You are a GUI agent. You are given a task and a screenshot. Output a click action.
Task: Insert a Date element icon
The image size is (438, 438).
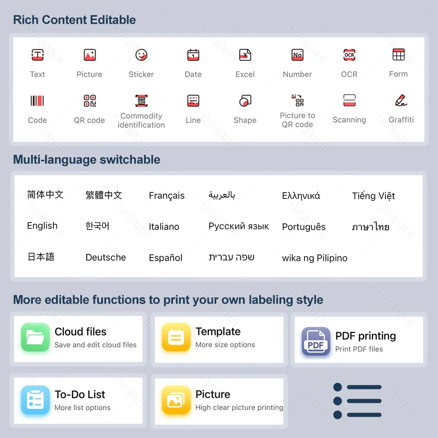point(193,55)
